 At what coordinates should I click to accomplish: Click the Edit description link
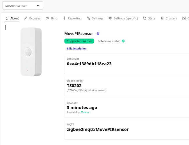pyautogui.click(x=77, y=48)
